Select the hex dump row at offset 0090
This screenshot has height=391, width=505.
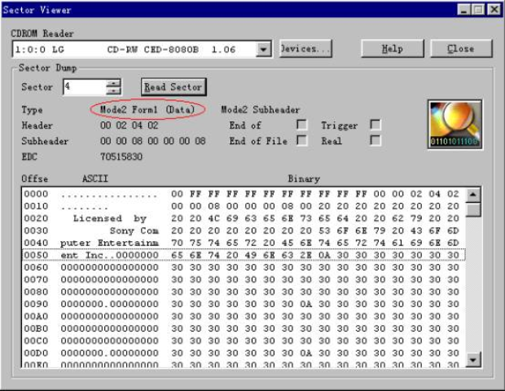click(244, 304)
